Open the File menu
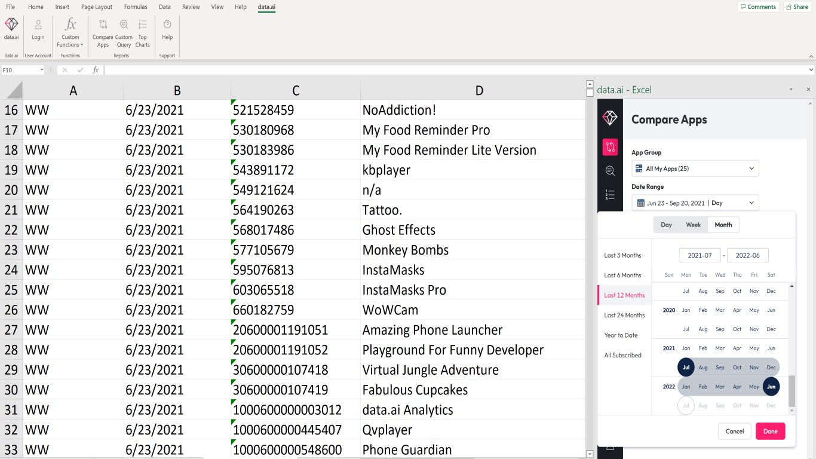This screenshot has height=459, width=816. click(x=11, y=7)
